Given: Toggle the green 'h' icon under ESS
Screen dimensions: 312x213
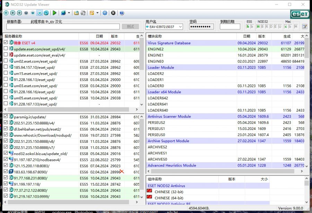Looking at the screenshot, I should coord(248,26).
